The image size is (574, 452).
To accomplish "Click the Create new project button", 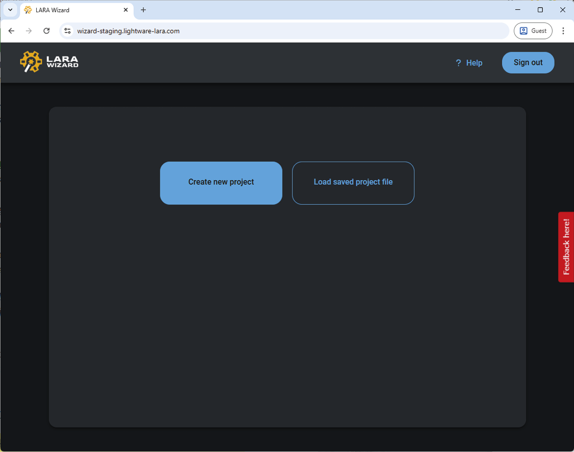I will 221,183.
